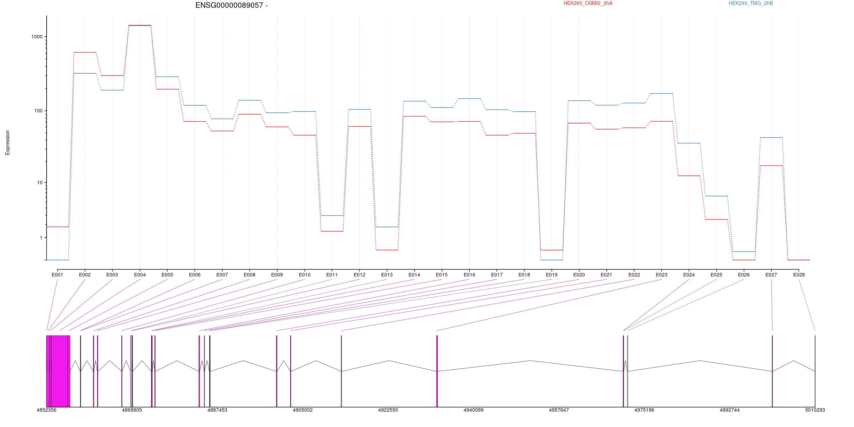
Task: Click the 100 y-axis tick label
Action: tap(38, 111)
